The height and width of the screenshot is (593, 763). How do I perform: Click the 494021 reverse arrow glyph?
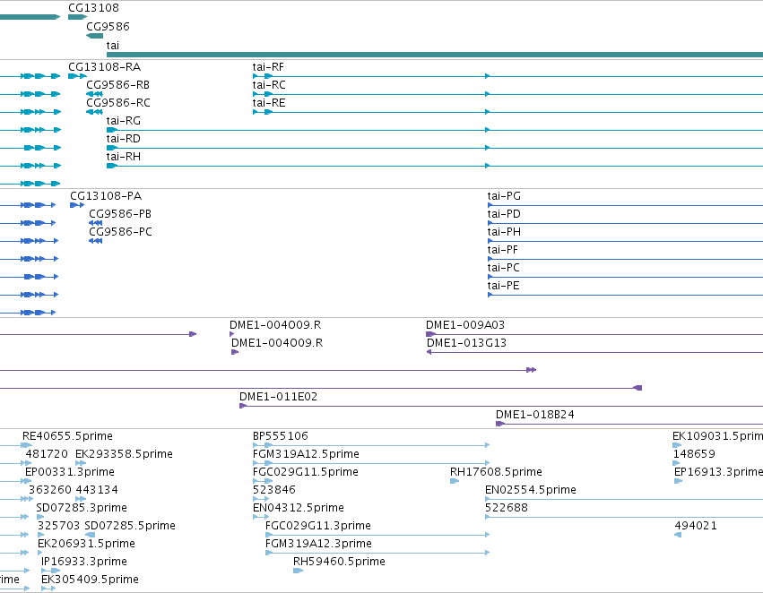678,535
